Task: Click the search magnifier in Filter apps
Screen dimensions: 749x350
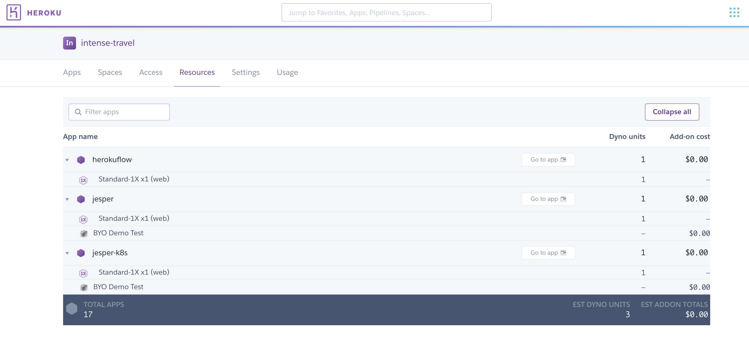Action: click(x=78, y=112)
